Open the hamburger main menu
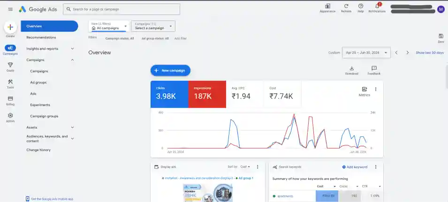The height and width of the screenshot is (202, 448). (10, 9)
